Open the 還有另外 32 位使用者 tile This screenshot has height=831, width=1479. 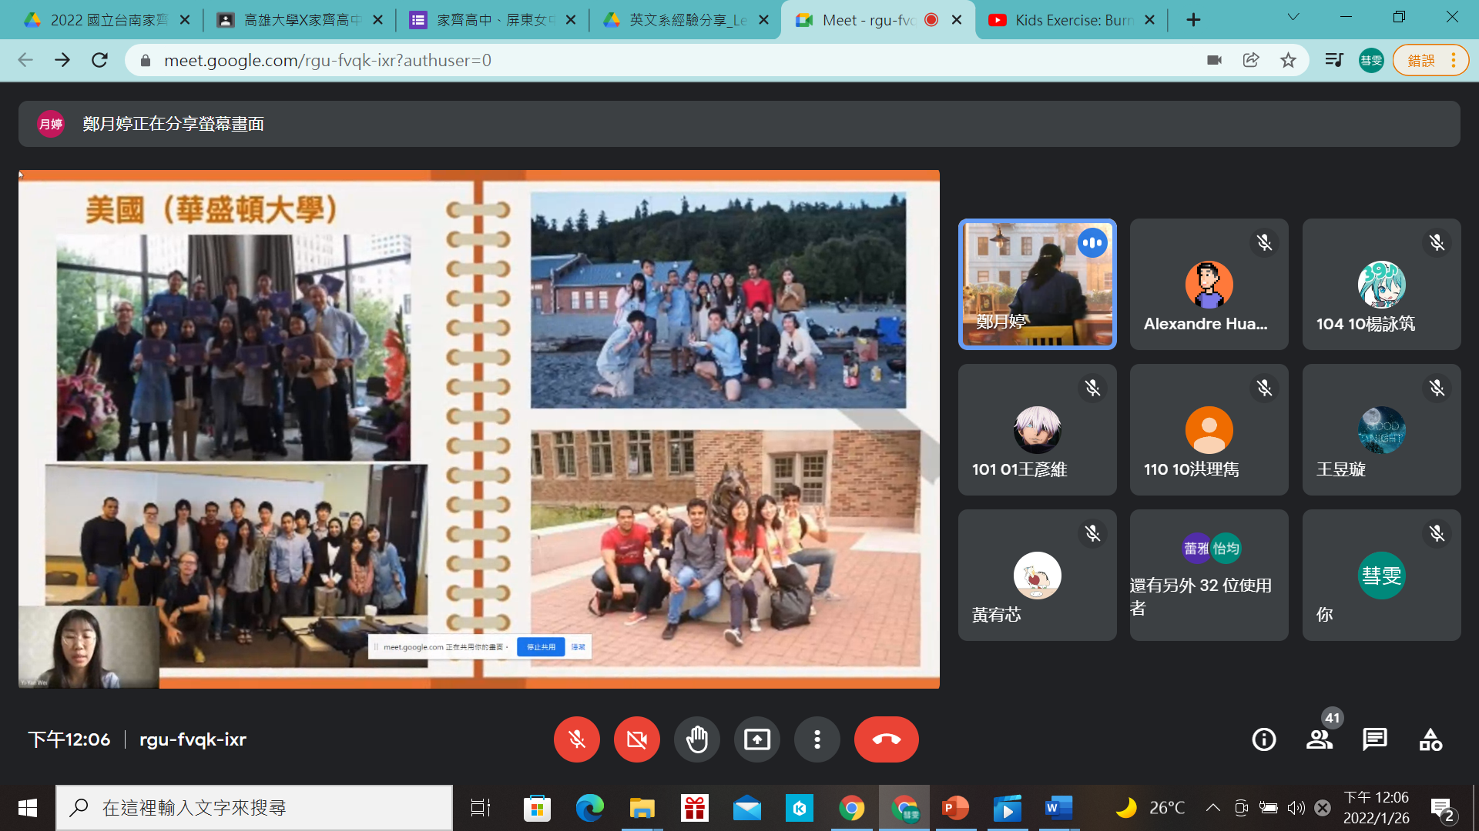coord(1209,575)
